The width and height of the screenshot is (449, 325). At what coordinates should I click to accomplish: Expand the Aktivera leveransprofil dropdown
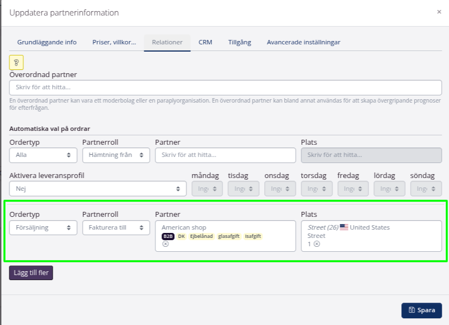tap(98, 189)
